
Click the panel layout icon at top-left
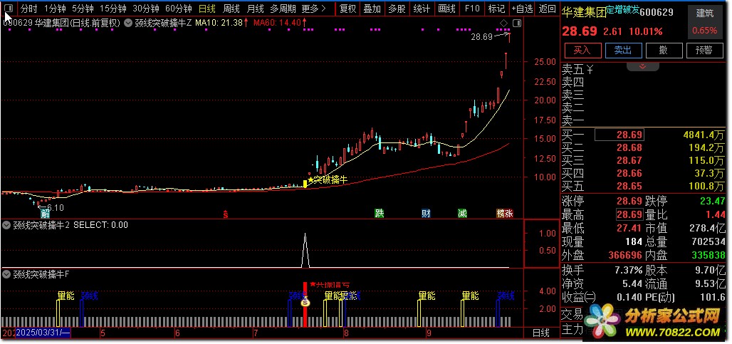click(x=9, y=8)
